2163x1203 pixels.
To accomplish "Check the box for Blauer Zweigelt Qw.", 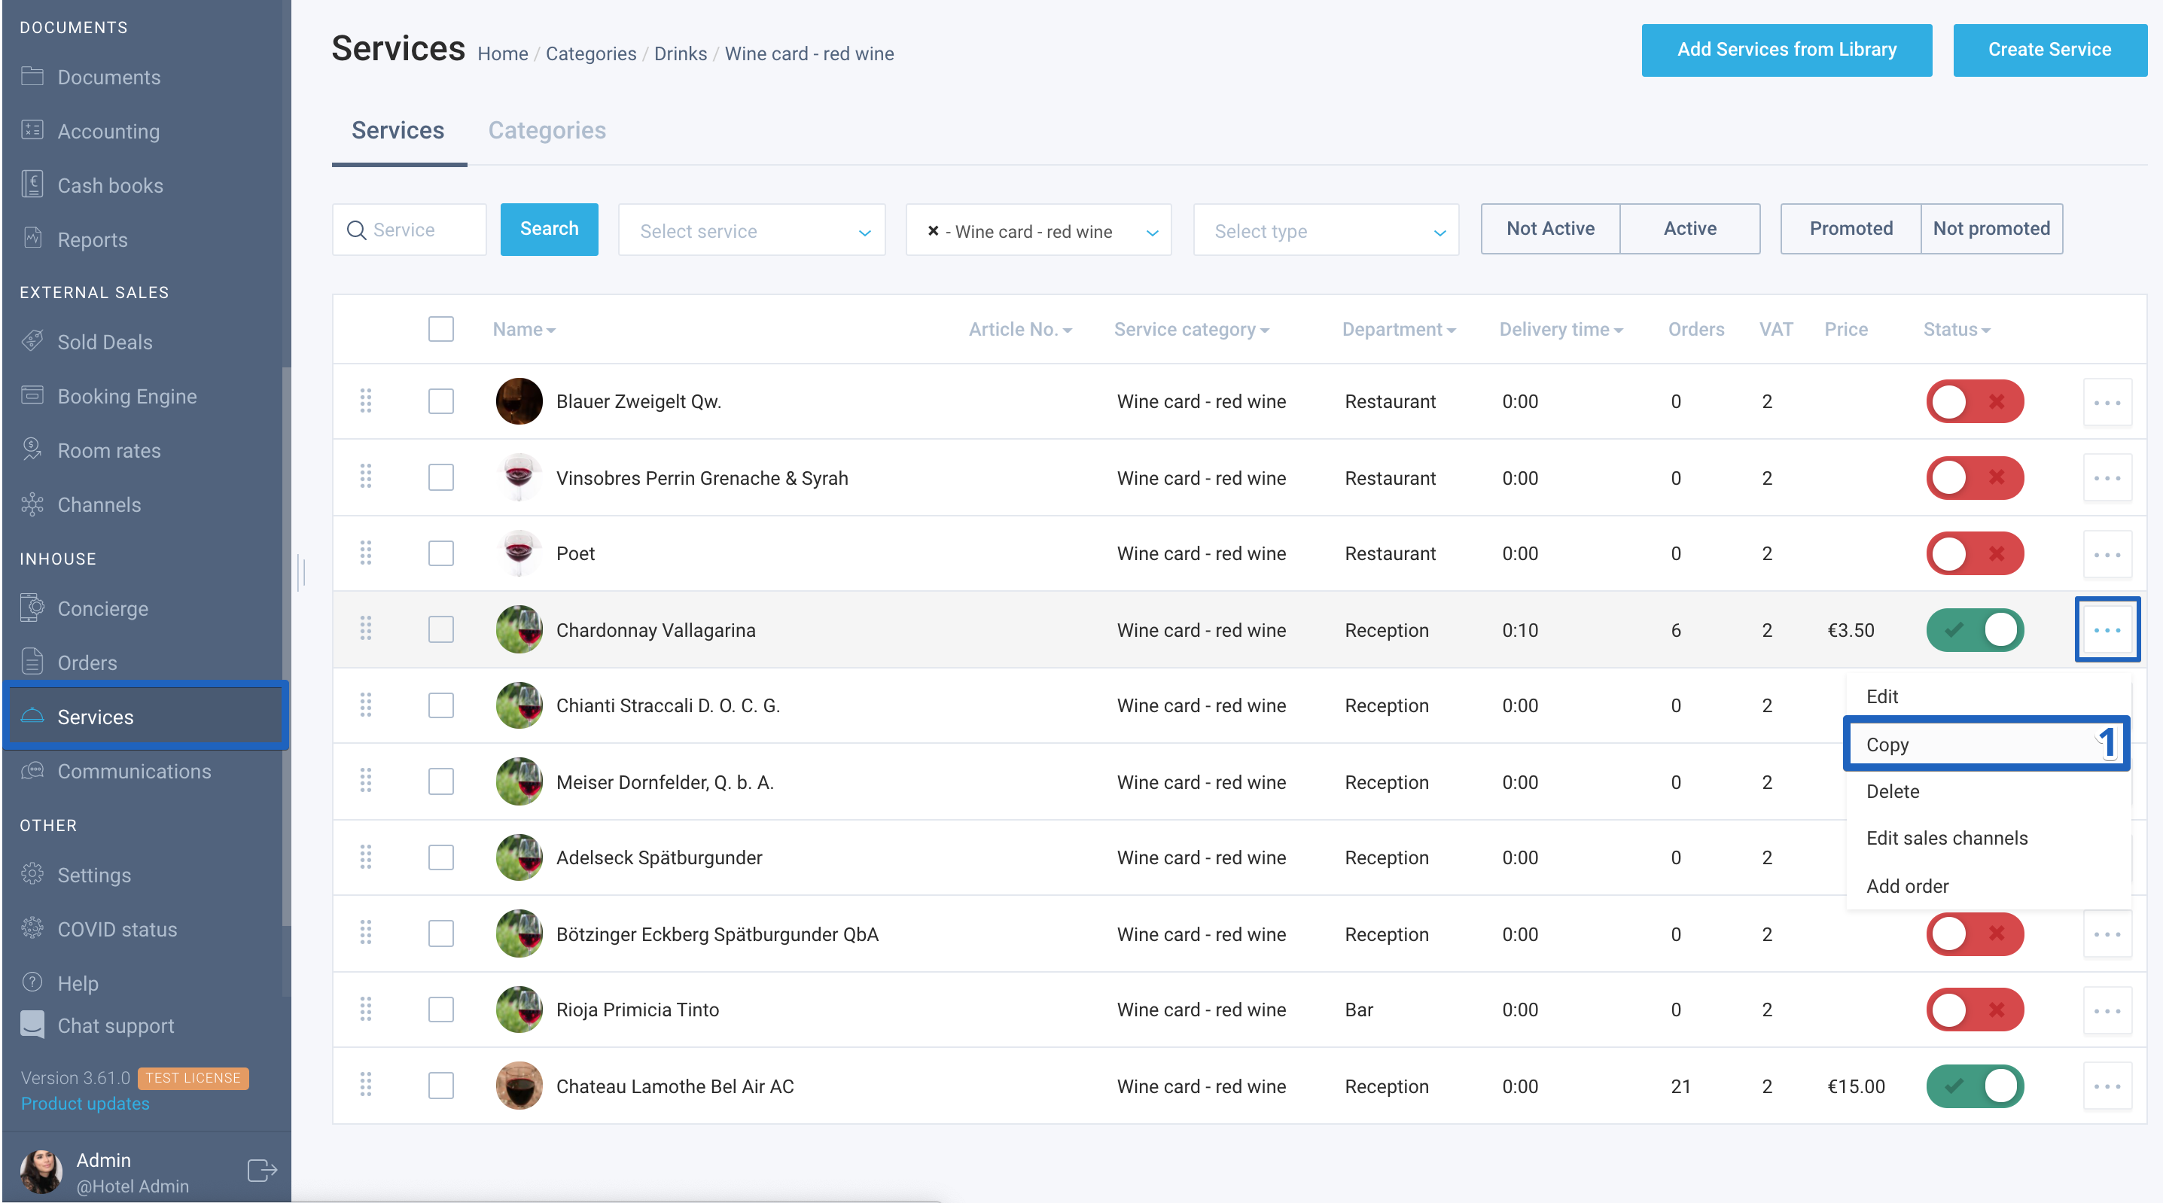I will pos(441,401).
